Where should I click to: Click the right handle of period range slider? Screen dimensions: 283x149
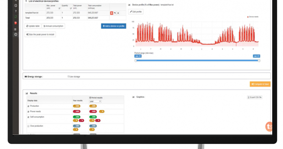259,61
